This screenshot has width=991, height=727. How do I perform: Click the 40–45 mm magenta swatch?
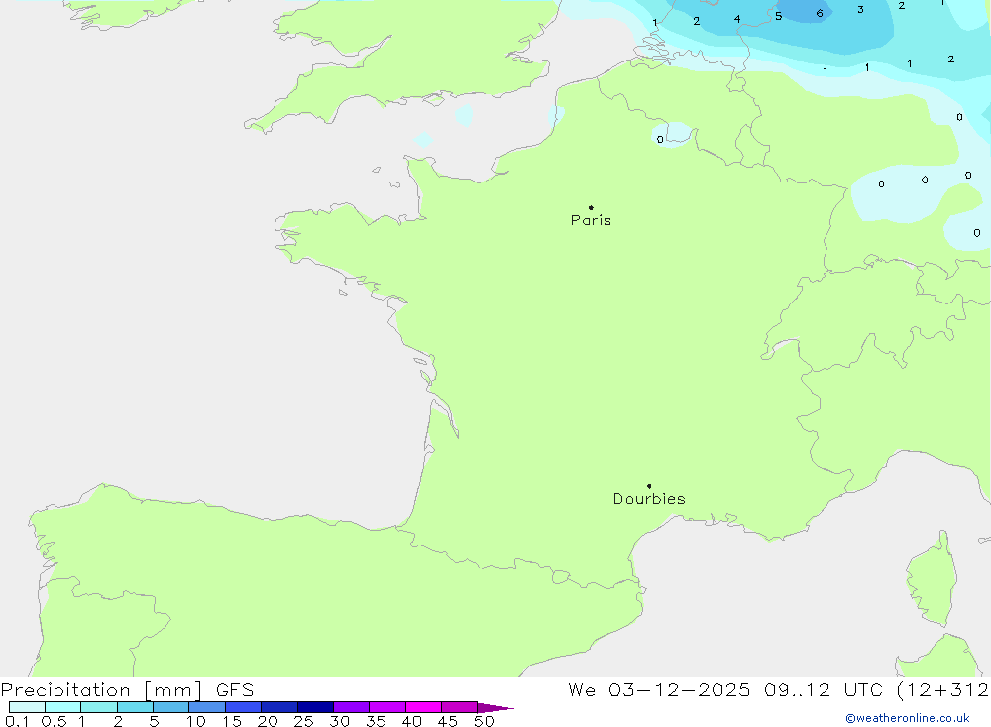point(423,707)
